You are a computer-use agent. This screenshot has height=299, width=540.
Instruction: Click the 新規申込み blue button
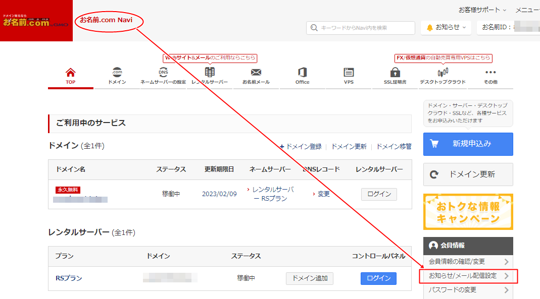coord(468,144)
